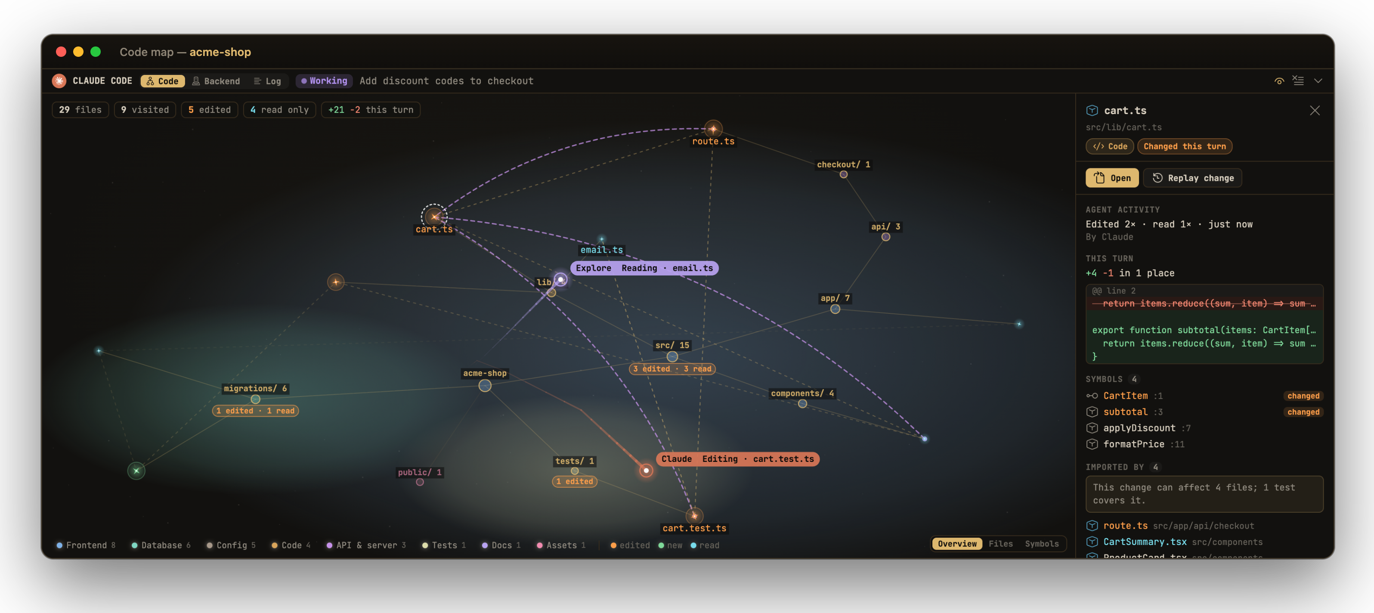
Task: Toggle the Tests legend filter
Action: (444, 545)
